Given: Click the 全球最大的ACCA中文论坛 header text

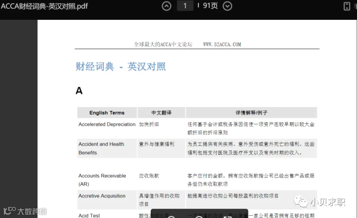Looking at the screenshot, I should coord(163,44).
